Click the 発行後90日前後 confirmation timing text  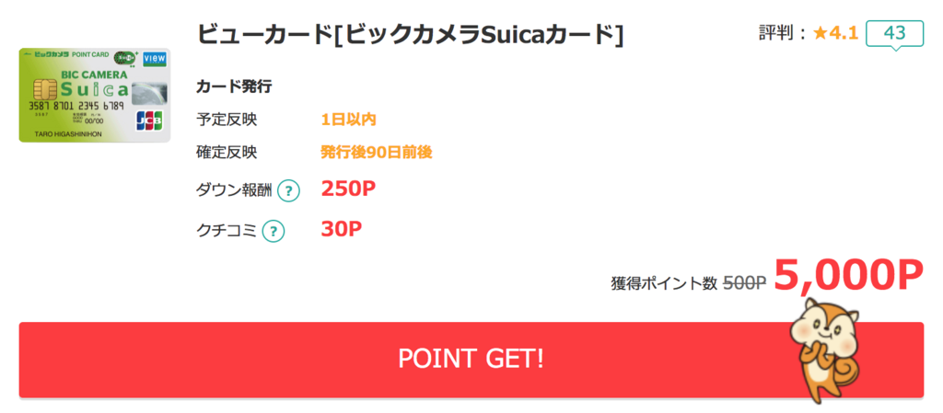[x=377, y=153]
